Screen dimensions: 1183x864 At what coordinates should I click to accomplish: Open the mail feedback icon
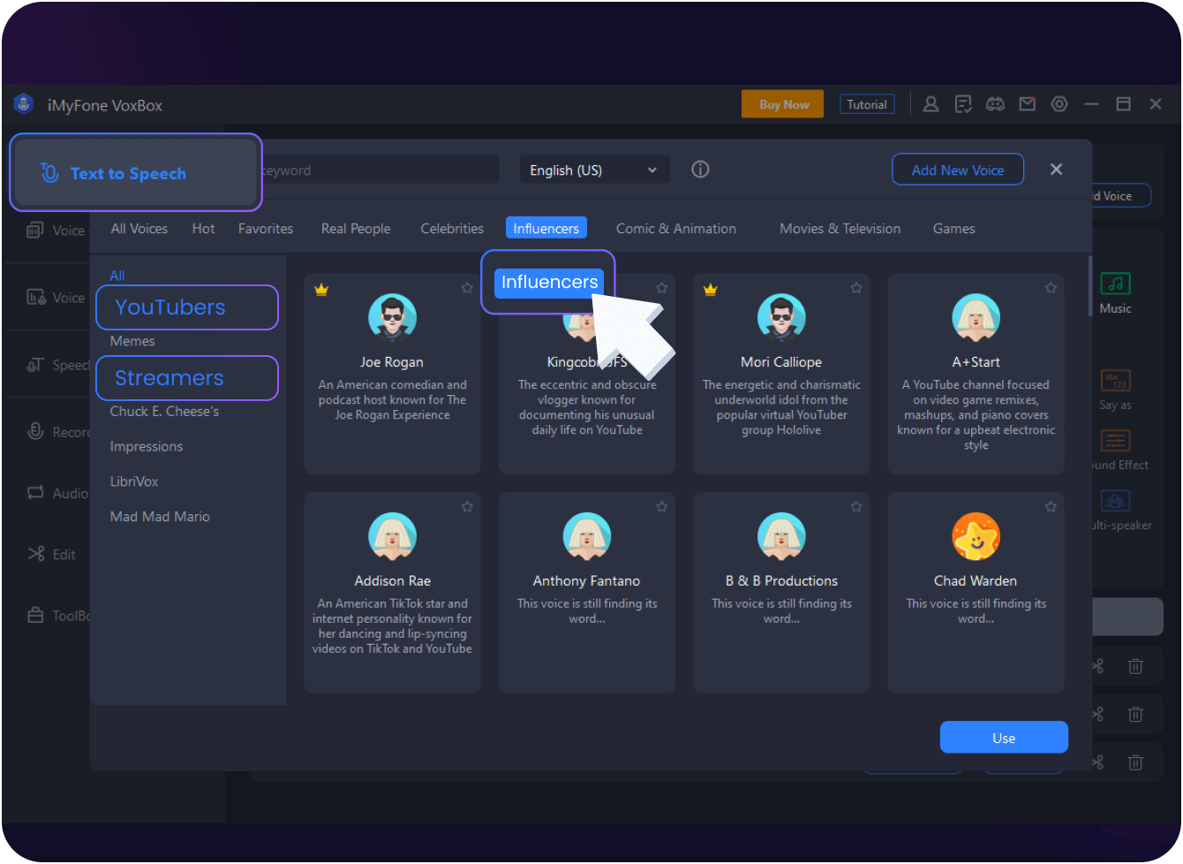coord(1027,104)
